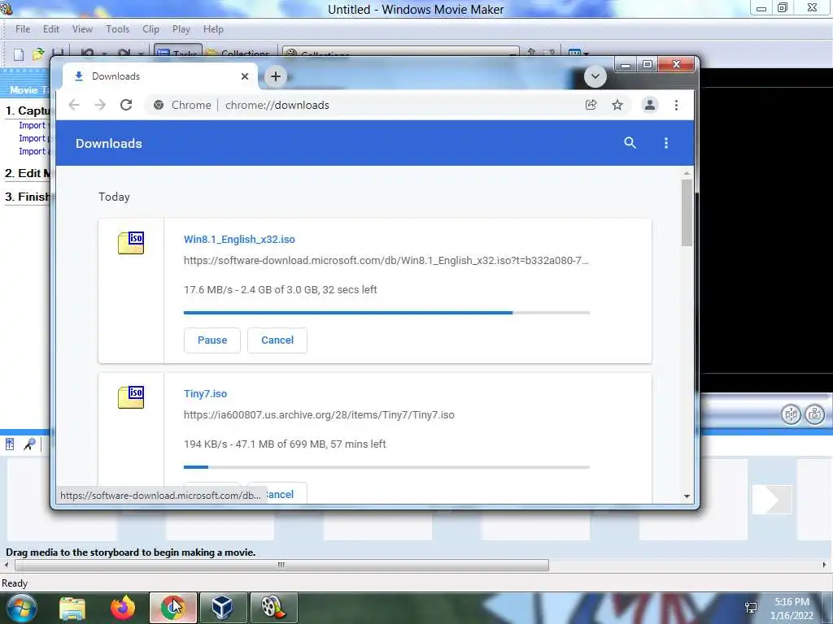Click the Movie Maker taskbar icon

click(x=273, y=608)
